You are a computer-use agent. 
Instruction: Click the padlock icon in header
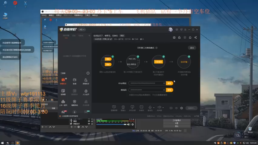coord(179,37)
